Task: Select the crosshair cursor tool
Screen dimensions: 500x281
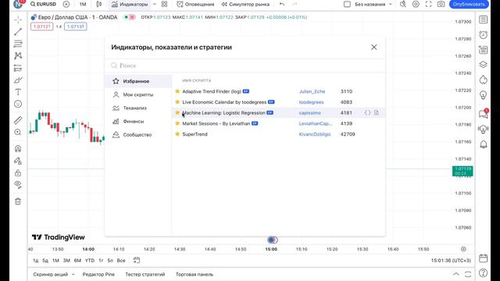Action: tap(18, 20)
